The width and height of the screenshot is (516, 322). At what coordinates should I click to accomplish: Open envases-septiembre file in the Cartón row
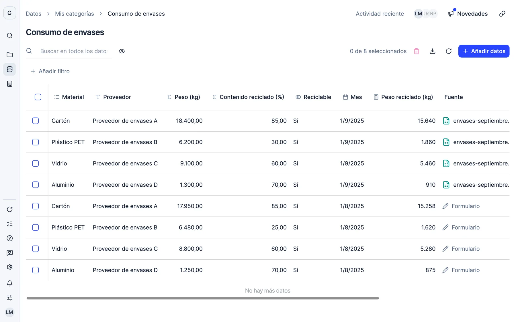(476, 121)
